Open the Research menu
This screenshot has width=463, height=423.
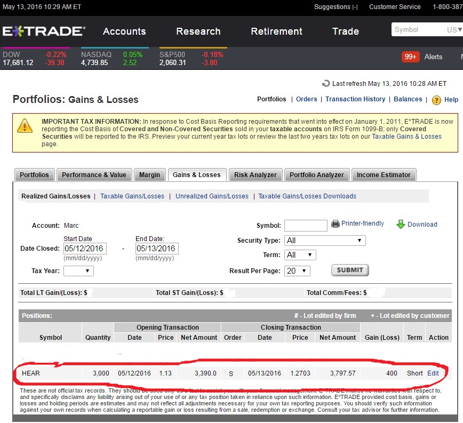198,31
